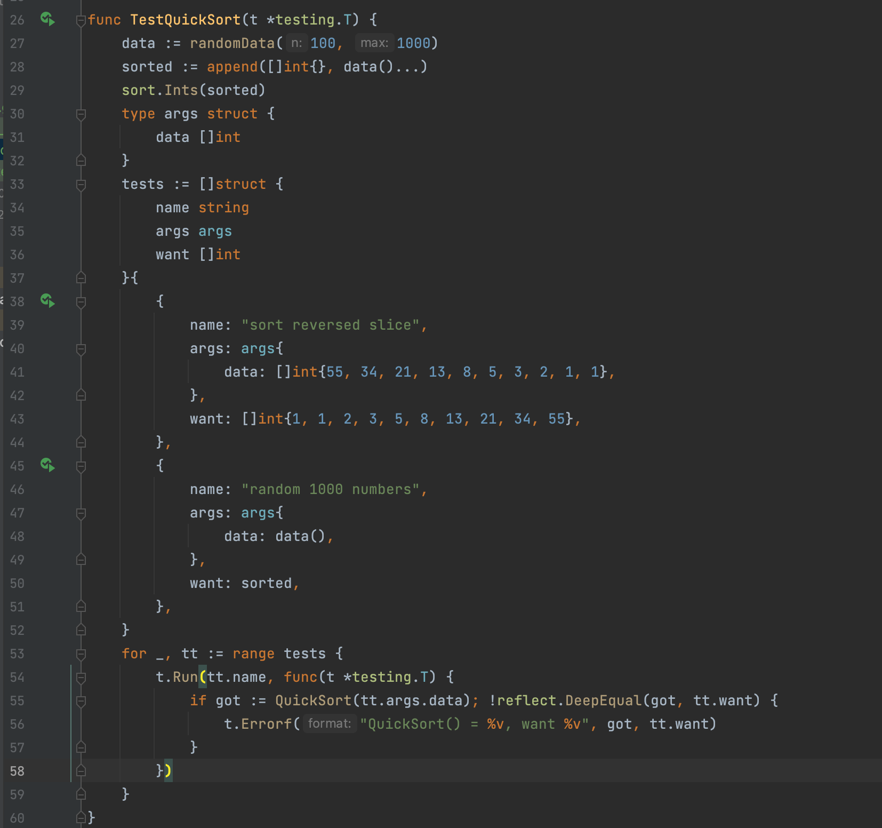Run the "random 1000 numbers" subtest gutter icon
This screenshot has width=882, height=828.
pyautogui.click(x=47, y=465)
